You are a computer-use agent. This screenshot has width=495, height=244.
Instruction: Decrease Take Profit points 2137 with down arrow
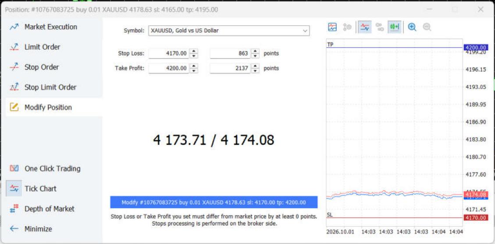[x=255, y=70]
